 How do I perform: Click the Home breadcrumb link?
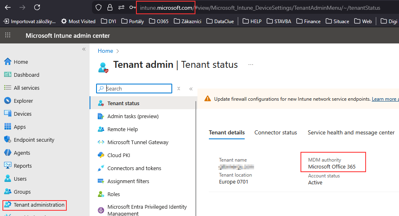[x=105, y=51]
